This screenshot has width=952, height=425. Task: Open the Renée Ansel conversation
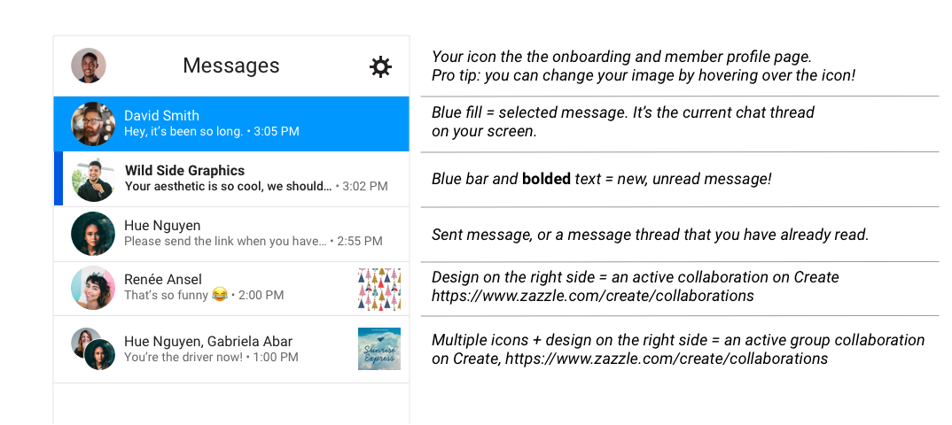tap(231, 289)
